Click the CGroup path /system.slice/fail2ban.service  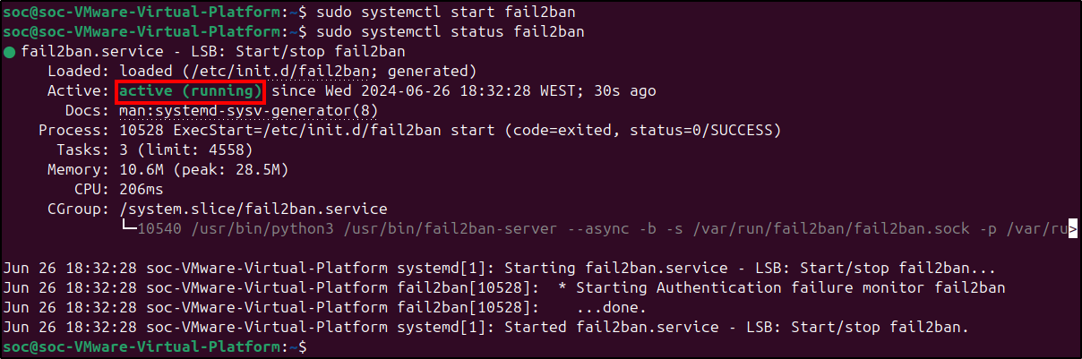253,209
